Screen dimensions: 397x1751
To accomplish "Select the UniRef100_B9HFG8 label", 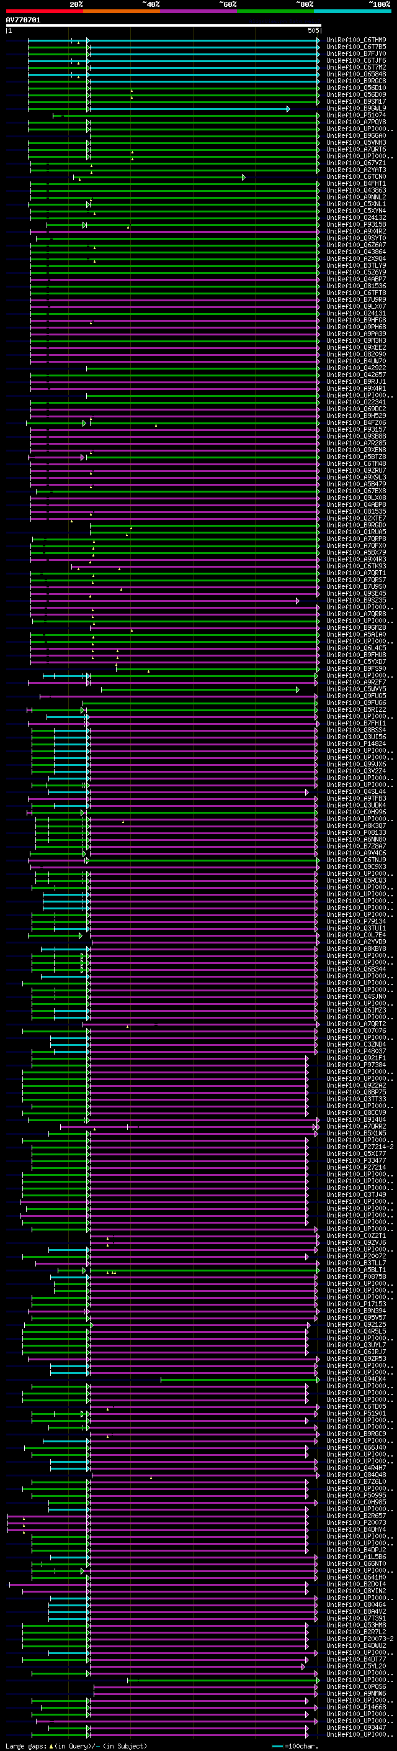I will click(356, 320).
